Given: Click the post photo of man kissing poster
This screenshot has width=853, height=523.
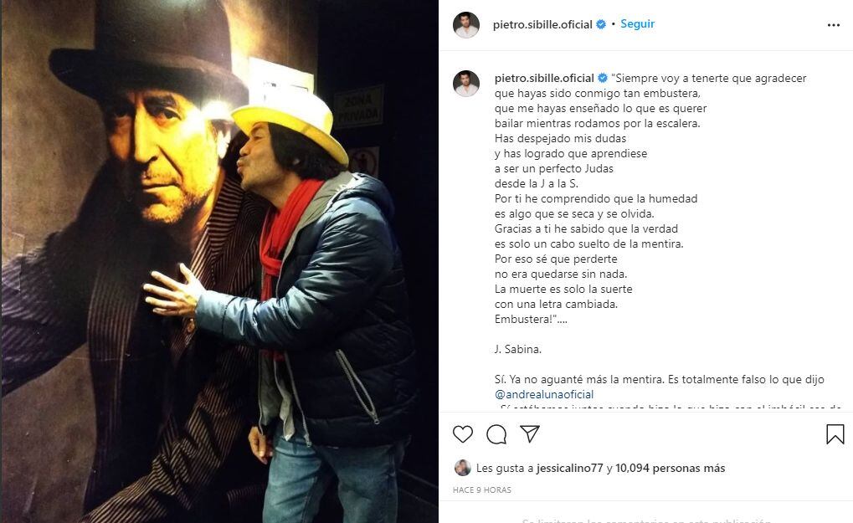Looking at the screenshot, I should tap(219, 261).
